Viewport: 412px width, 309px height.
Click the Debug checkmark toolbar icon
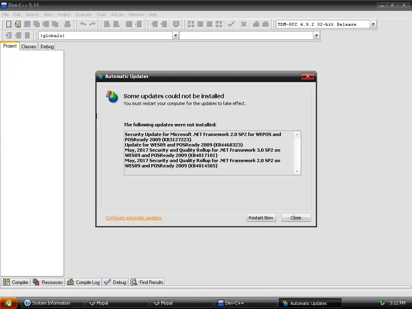pyautogui.click(x=231, y=24)
